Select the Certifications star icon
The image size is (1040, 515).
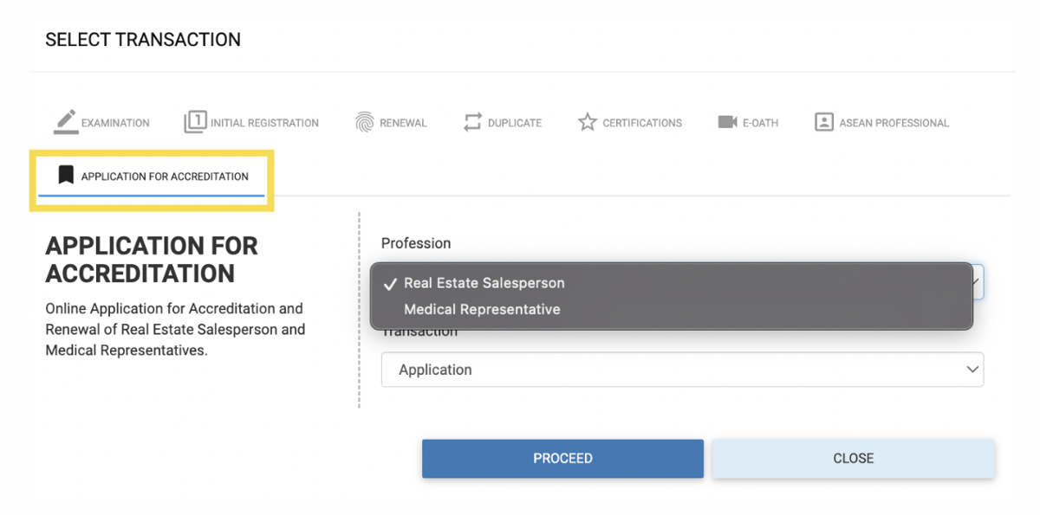coord(588,121)
